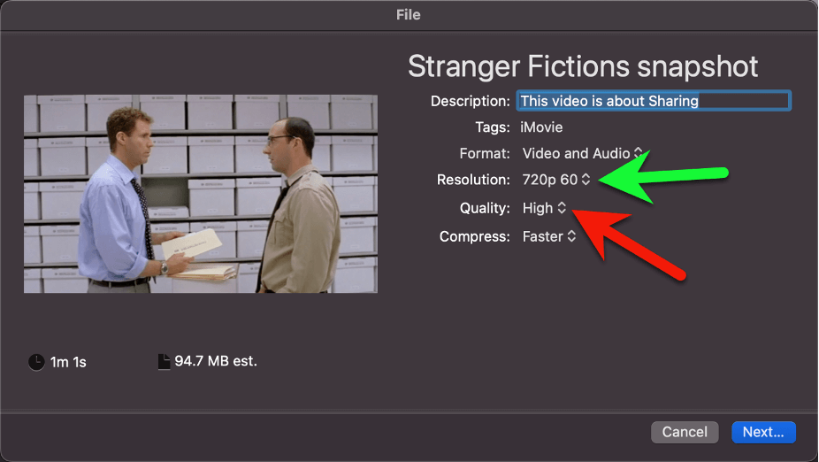Click the 1m 1s duration label
Image resolution: width=819 pixels, height=462 pixels.
pyautogui.click(x=68, y=362)
